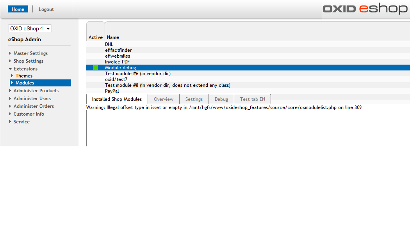Open the Settings tab

pyautogui.click(x=194, y=99)
